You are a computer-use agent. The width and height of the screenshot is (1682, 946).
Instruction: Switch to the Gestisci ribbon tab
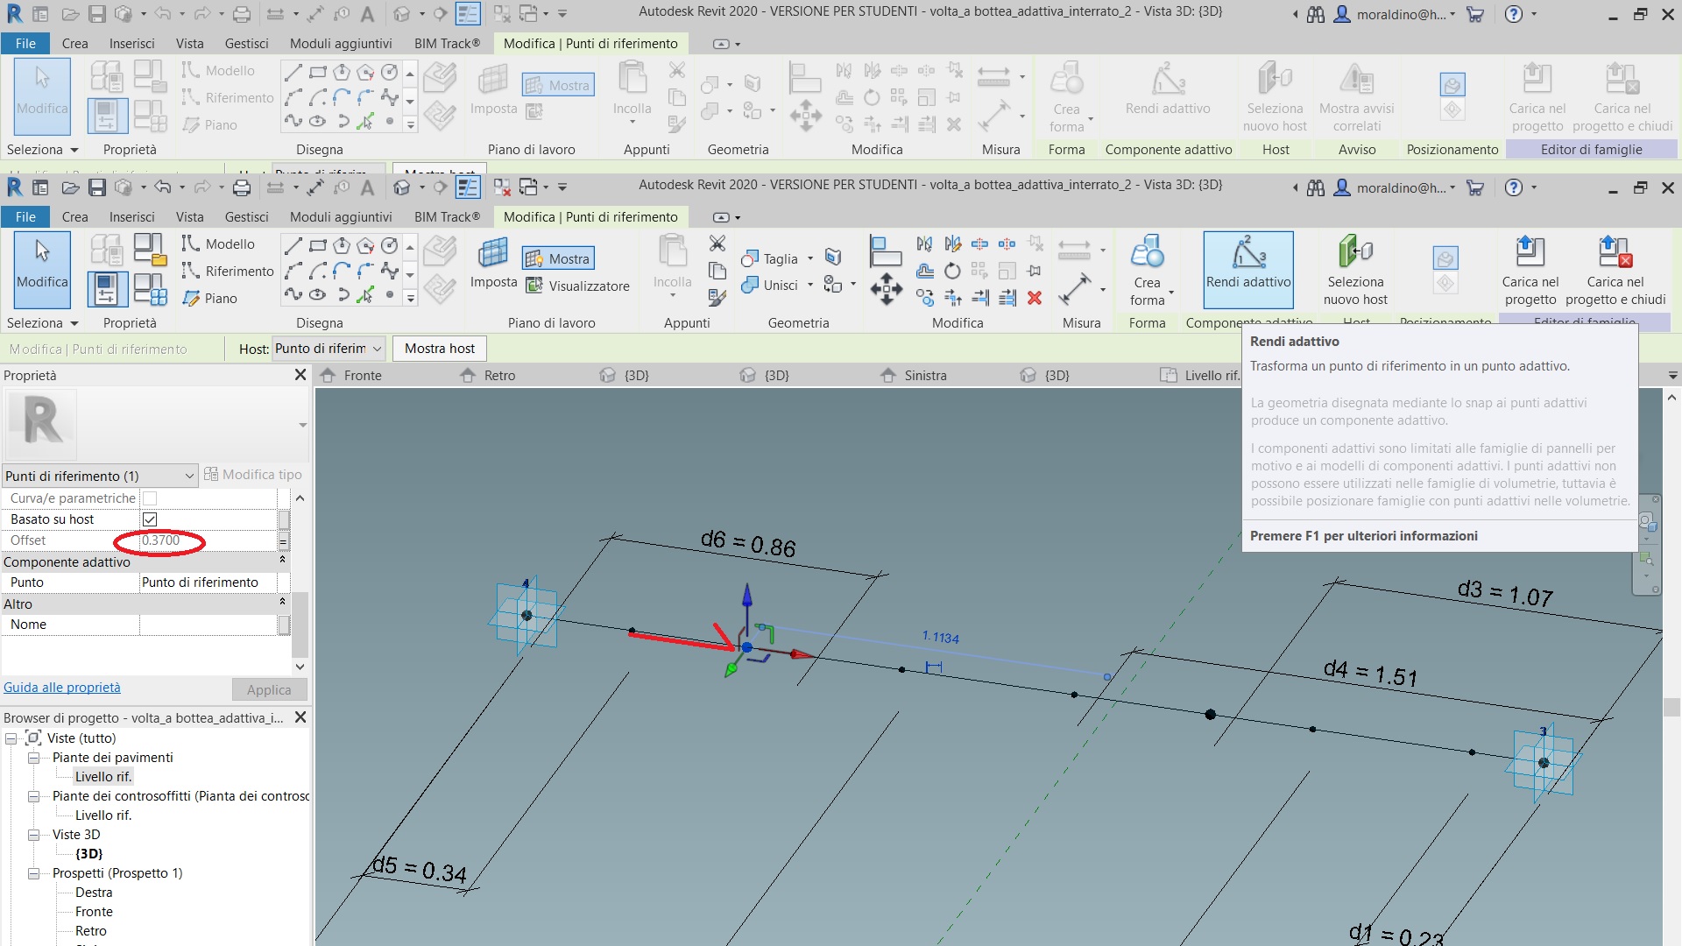coord(246,216)
